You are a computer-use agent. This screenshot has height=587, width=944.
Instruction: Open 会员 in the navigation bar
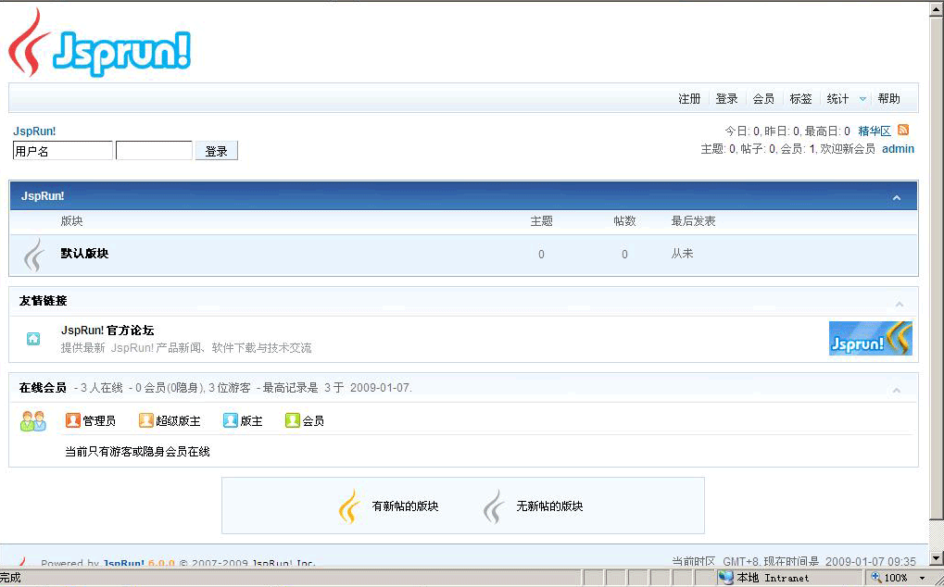(x=763, y=99)
